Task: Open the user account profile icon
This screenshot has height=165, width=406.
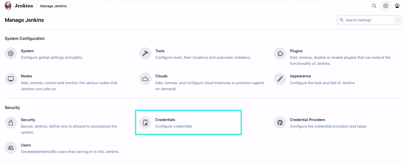Action: click(397, 6)
